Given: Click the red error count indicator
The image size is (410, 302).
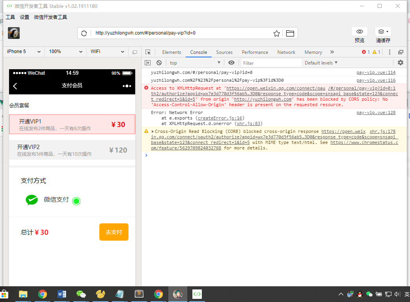Looking at the screenshot, I should coord(365,52).
